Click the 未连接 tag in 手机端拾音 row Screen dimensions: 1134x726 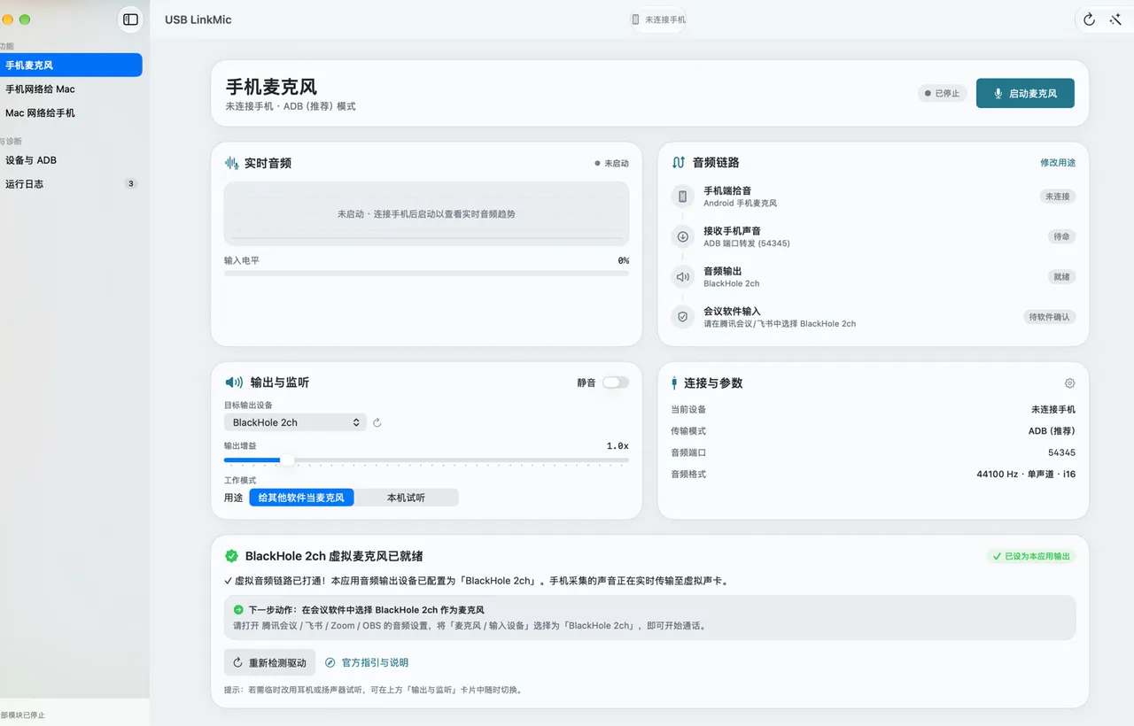coord(1057,197)
